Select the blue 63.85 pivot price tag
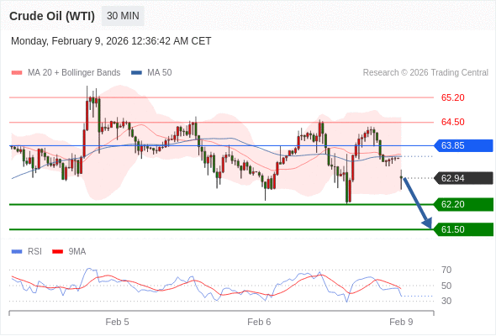 [463, 145]
